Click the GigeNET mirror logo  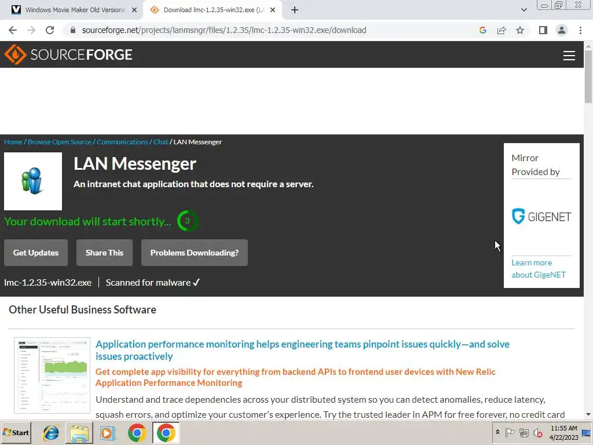pyautogui.click(x=541, y=217)
